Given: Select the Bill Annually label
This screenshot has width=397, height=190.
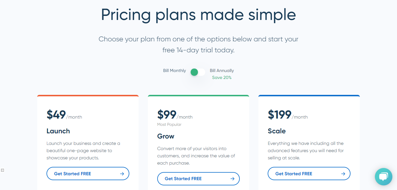Looking at the screenshot, I should click(x=222, y=71).
